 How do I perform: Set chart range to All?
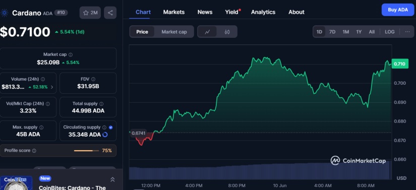[372, 32]
